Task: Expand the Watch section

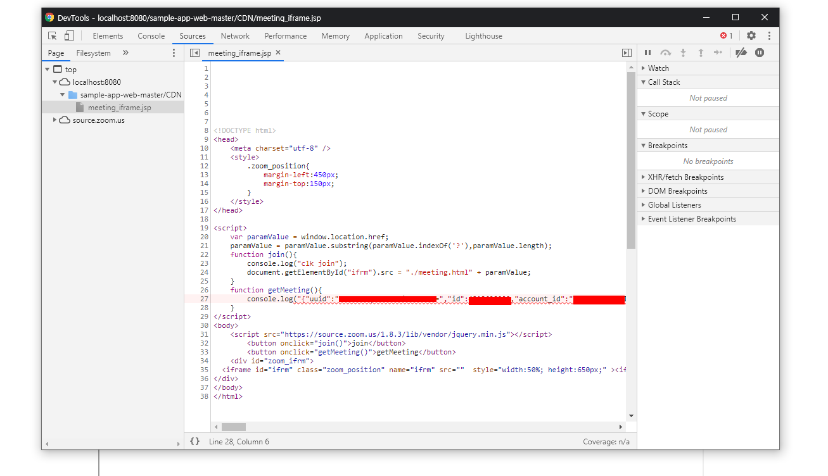Action: pos(708,68)
